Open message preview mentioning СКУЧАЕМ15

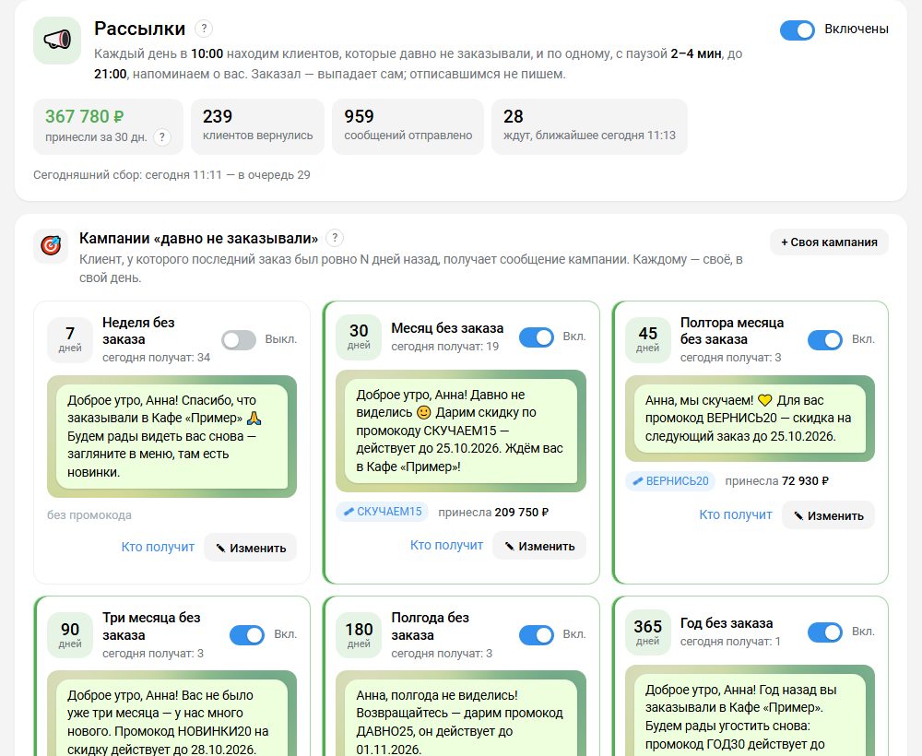[x=460, y=431]
